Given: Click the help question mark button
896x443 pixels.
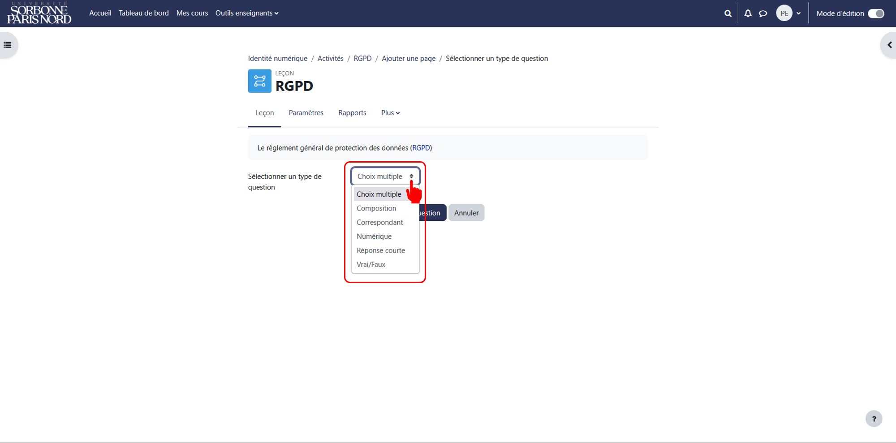Looking at the screenshot, I should (874, 419).
